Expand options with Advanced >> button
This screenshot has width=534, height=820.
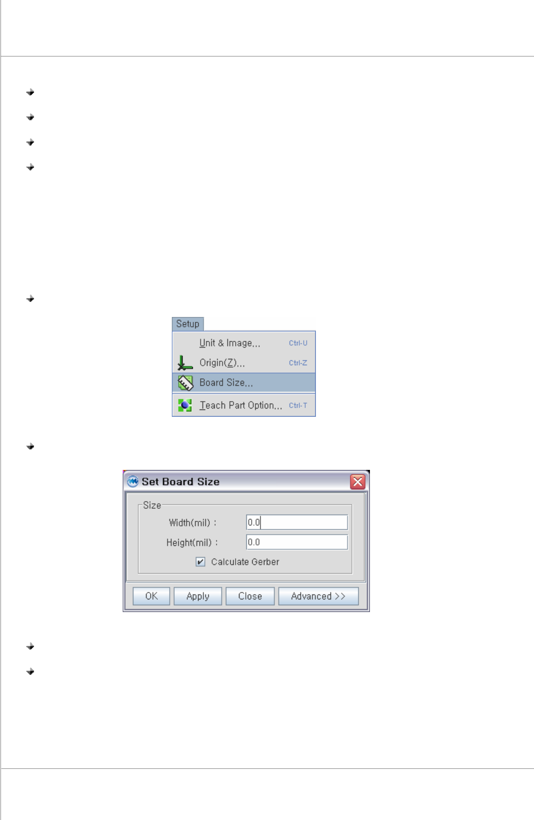click(x=318, y=596)
